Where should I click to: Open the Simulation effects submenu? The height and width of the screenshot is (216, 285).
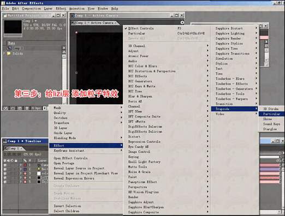click(235, 58)
